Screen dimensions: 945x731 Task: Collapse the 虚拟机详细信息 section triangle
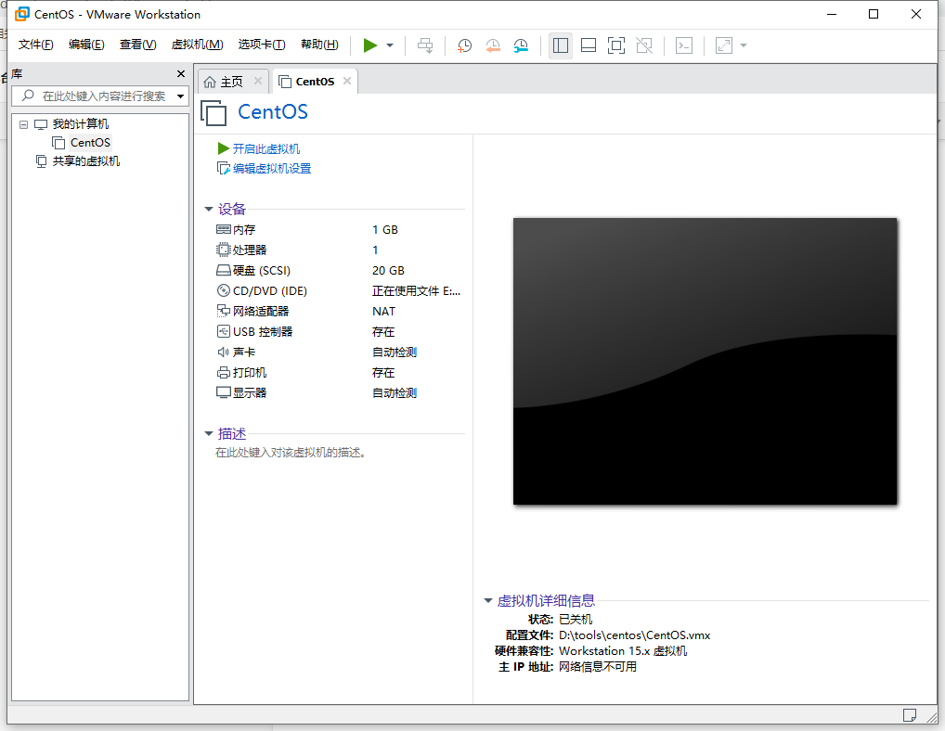[488, 600]
